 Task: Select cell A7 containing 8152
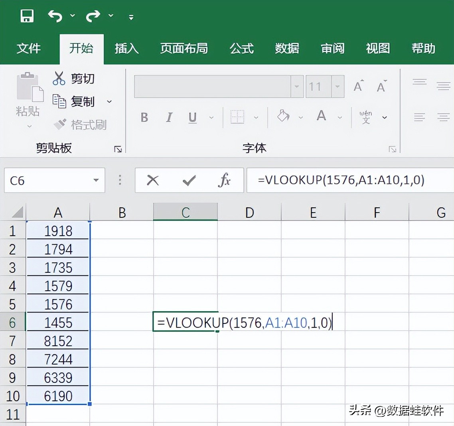coord(58,341)
